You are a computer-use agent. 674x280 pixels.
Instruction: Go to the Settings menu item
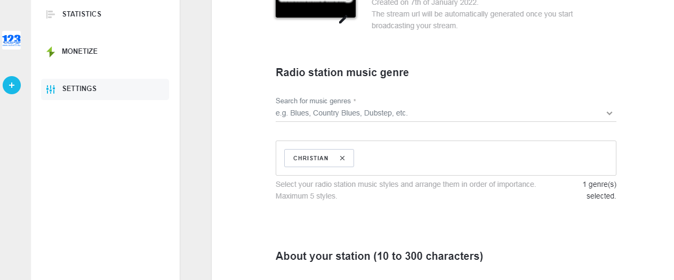click(x=79, y=89)
